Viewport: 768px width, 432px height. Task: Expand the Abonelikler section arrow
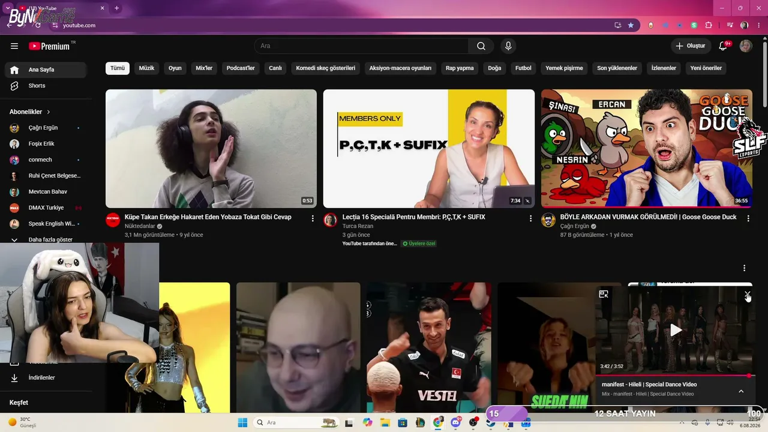coord(49,112)
